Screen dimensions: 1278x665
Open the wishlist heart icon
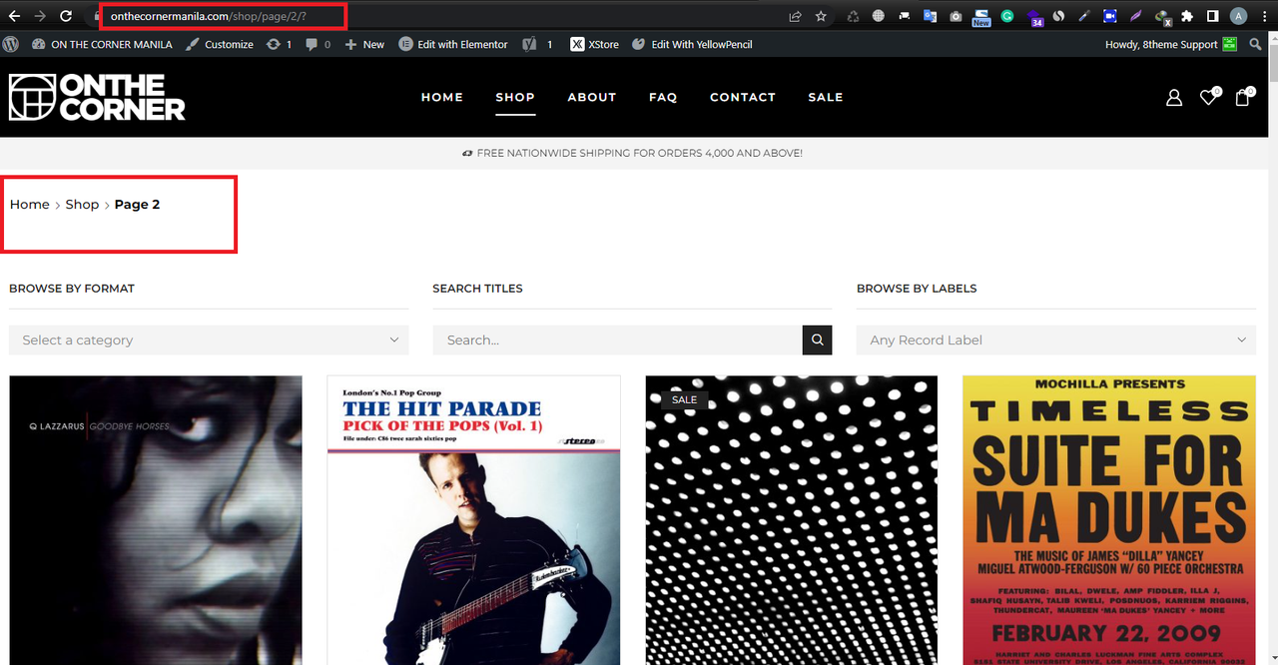pos(1208,97)
